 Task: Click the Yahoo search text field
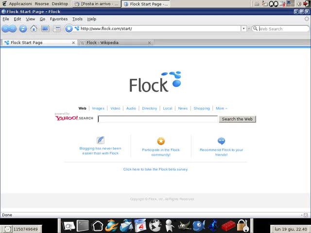(x=158, y=119)
